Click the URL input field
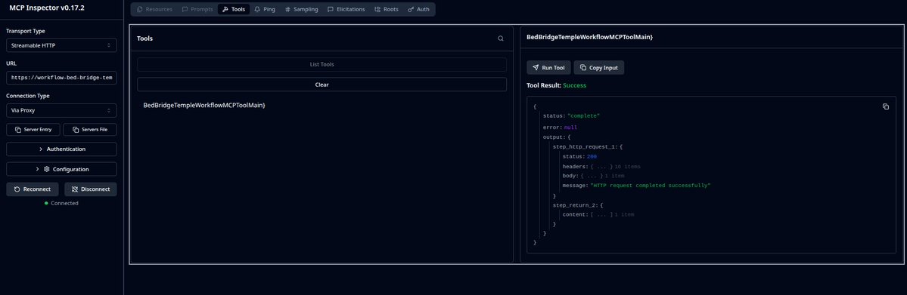Screen dimensions: 907x295 [x=61, y=78]
